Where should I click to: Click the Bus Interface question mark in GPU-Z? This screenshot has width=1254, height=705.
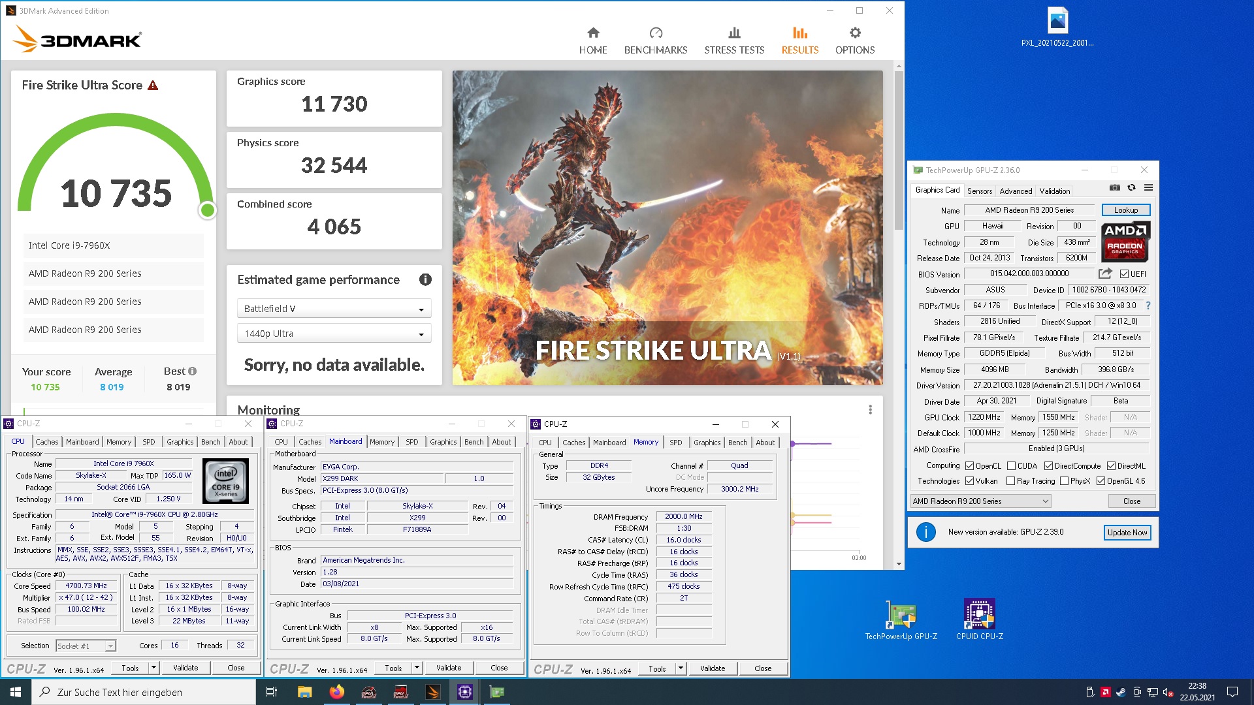pyautogui.click(x=1148, y=305)
